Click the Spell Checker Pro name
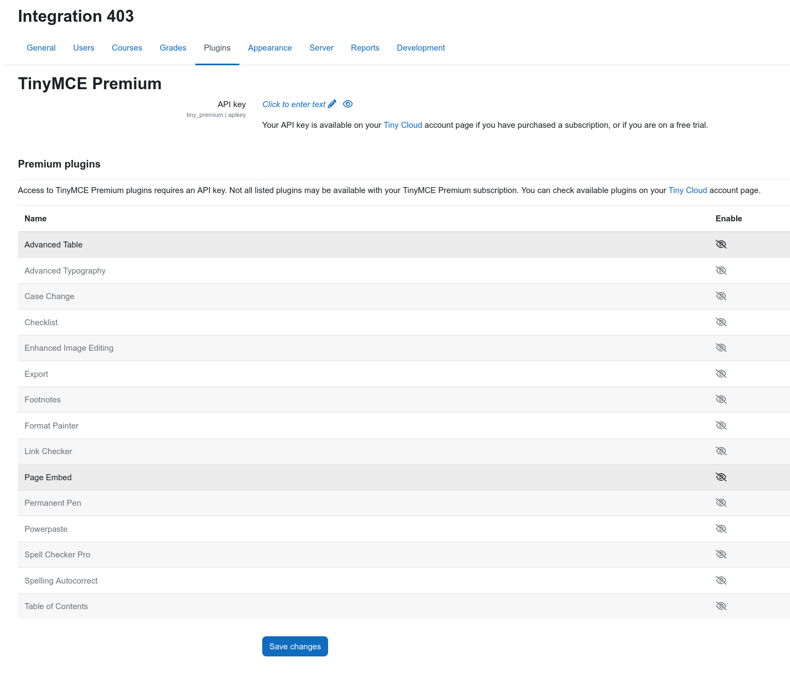 57,555
